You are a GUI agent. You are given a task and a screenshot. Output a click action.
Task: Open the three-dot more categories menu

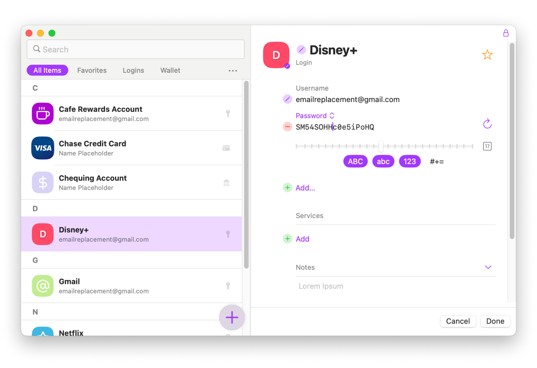pos(233,71)
